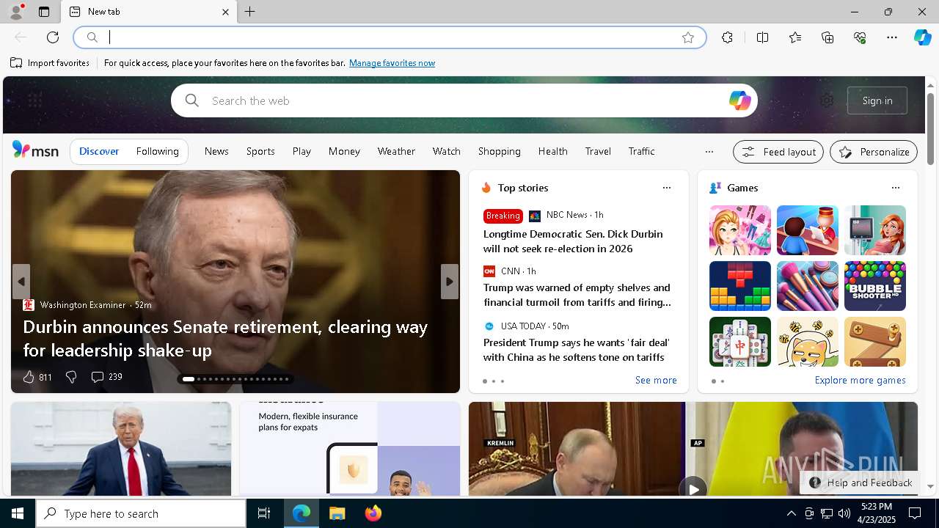The image size is (939, 528).
Task: Open Edge Settings and more menu
Action: 892,37
